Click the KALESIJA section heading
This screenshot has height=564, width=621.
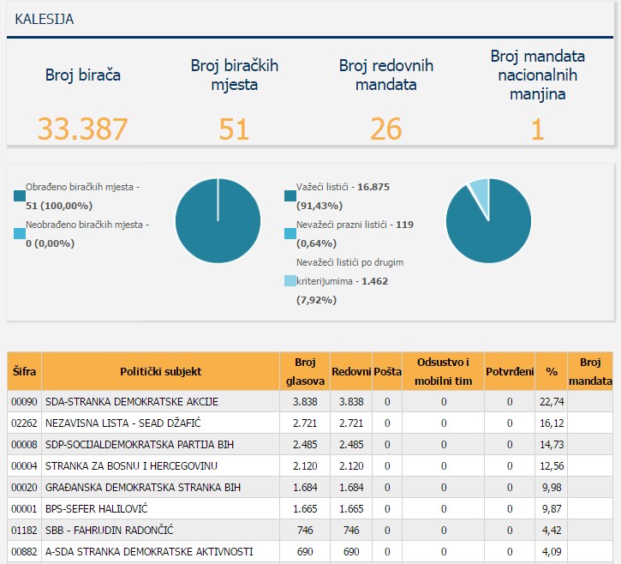pos(45,19)
